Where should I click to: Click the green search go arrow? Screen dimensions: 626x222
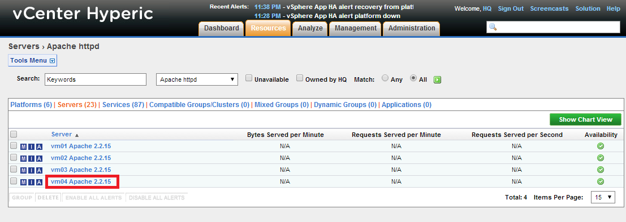438,79
